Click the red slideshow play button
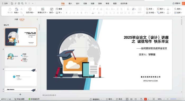The image size is (185, 101). pyautogui.click(x=145, y=99)
